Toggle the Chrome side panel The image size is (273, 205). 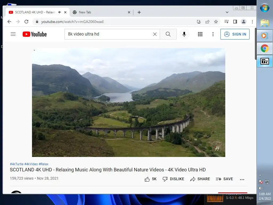(235, 22)
